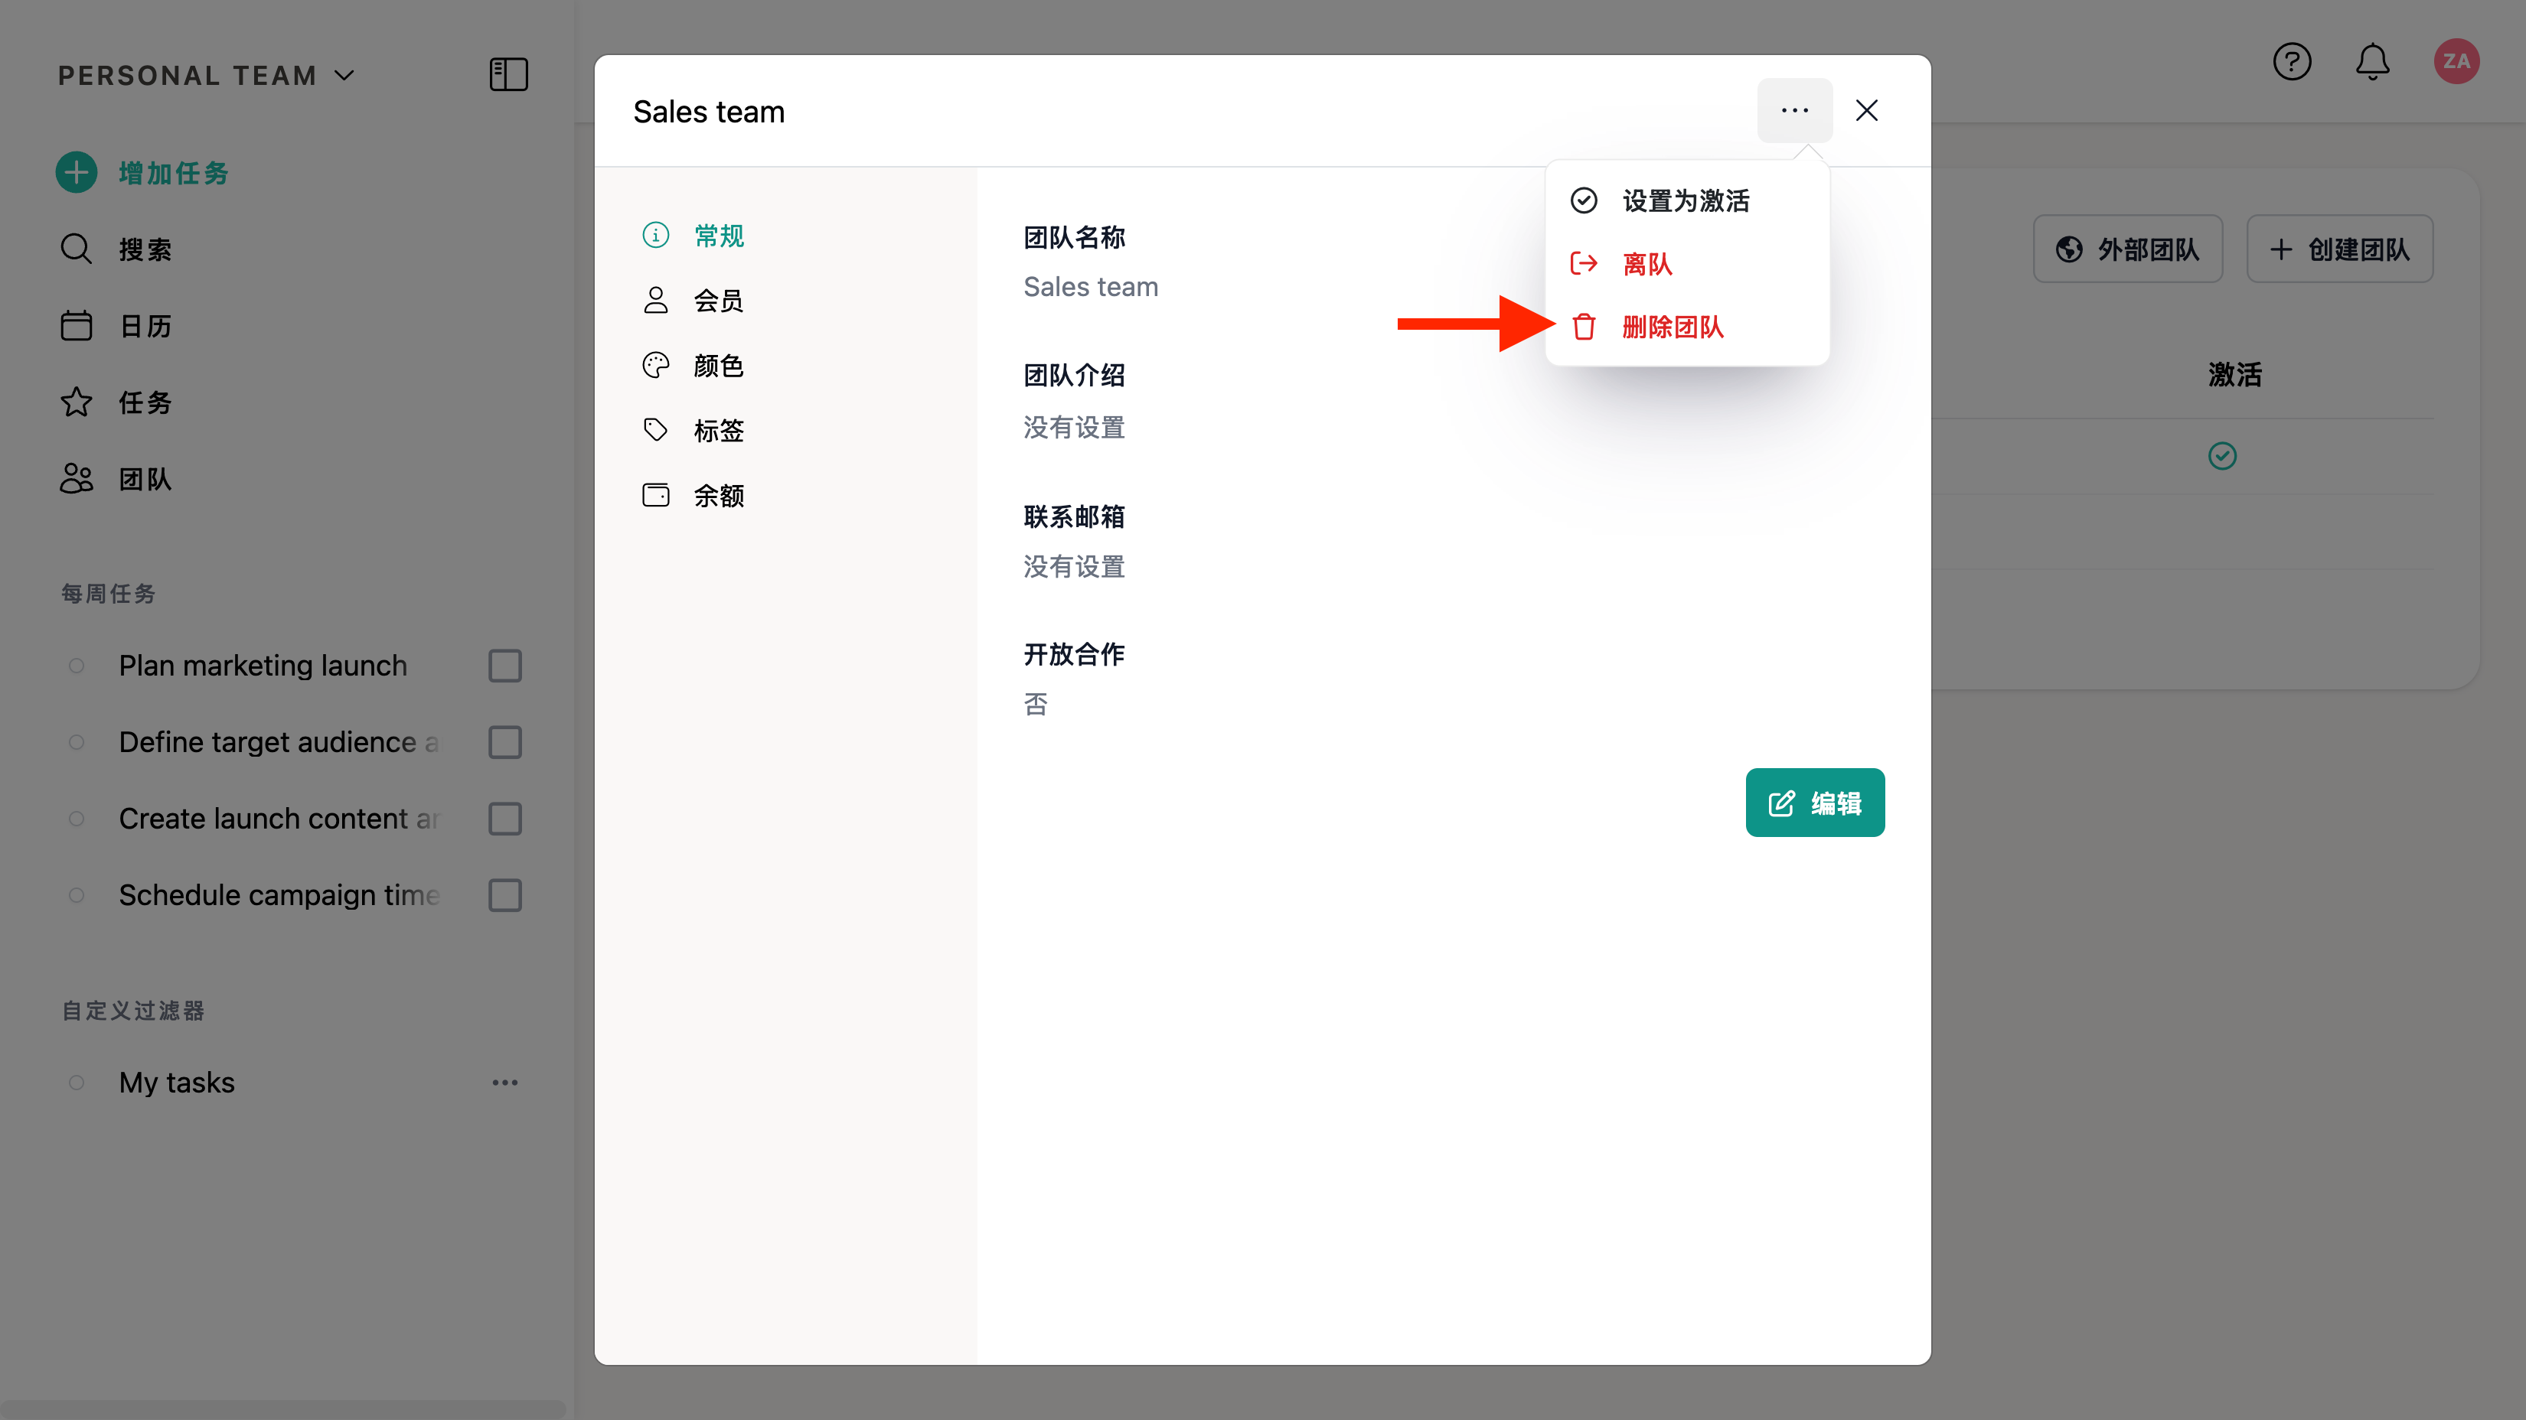This screenshot has width=2526, height=1420.
Task: Open the notifications bell icon
Action: [x=2372, y=62]
